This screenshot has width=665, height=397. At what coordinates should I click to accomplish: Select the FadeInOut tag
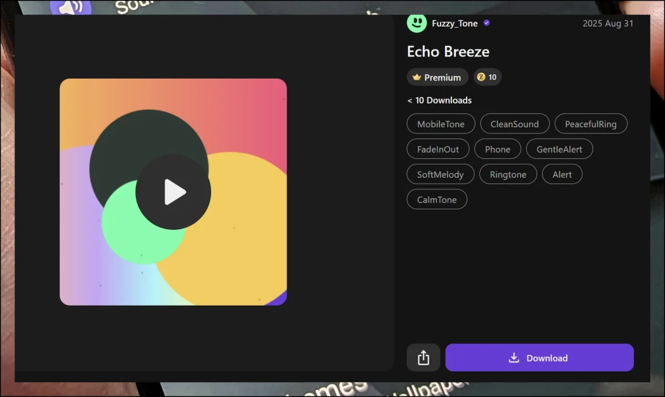click(x=438, y=149)
